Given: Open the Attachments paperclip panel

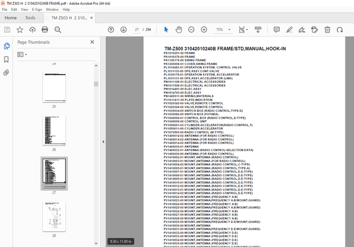Looking at the screenshot, I should pos(6,72).
